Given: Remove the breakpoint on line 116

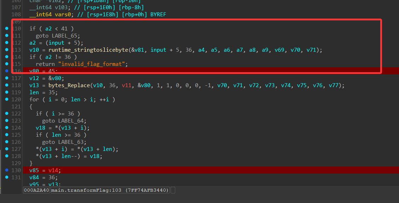Looking at the screenshot, I should [x=7, y=71].
